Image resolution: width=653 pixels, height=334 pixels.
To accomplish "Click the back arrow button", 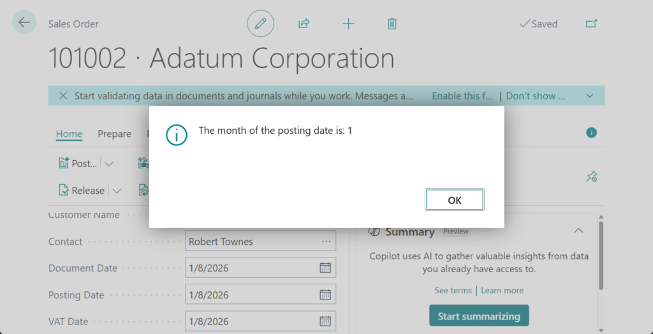I will click(24, 23).
